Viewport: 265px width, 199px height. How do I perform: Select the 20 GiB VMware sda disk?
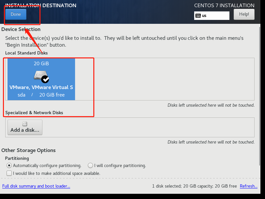click(x=41, y=79)
